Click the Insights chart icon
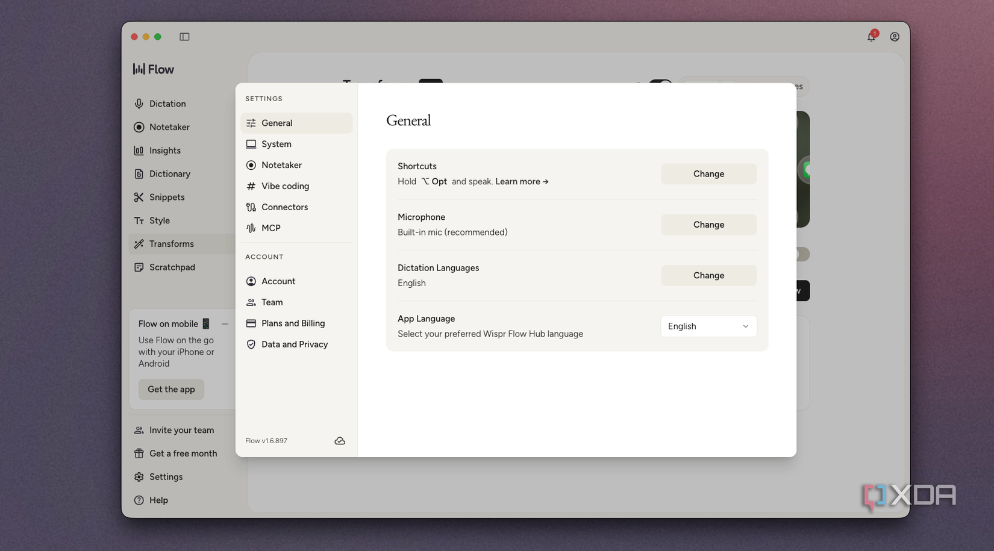Viewport: 994px width, 551px height. pos(139,151)
